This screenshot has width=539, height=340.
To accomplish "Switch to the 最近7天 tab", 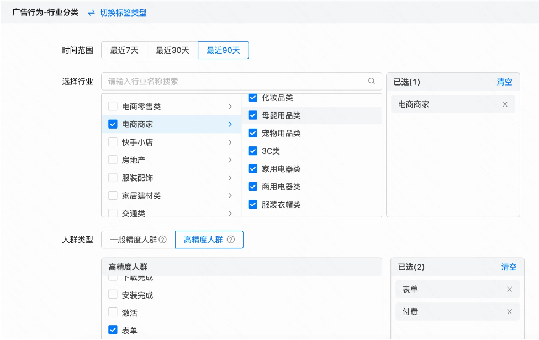I will click(x=125, y=50).
